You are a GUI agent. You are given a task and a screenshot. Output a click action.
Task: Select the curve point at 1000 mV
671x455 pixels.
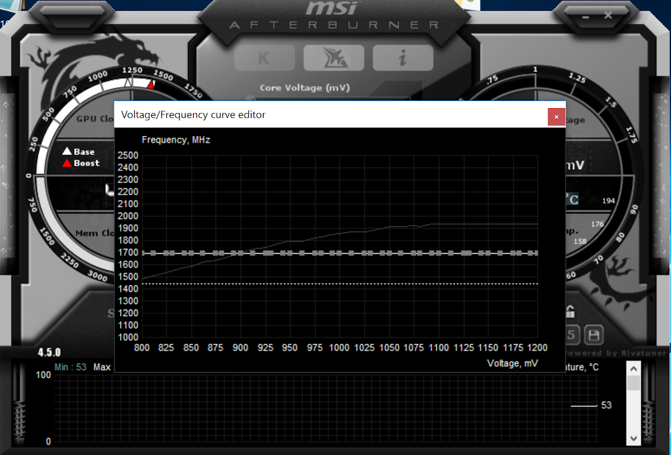pos(339,254)
